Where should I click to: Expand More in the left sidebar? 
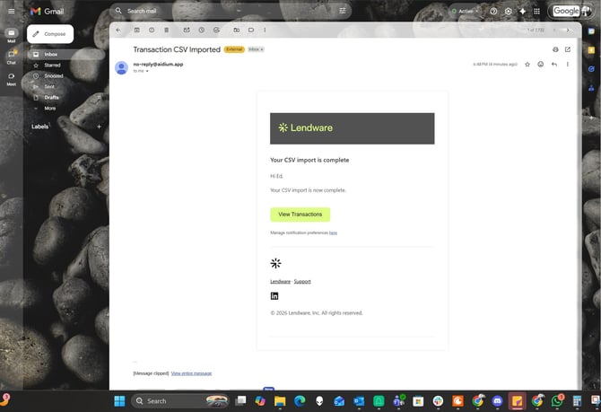point(49,108)
